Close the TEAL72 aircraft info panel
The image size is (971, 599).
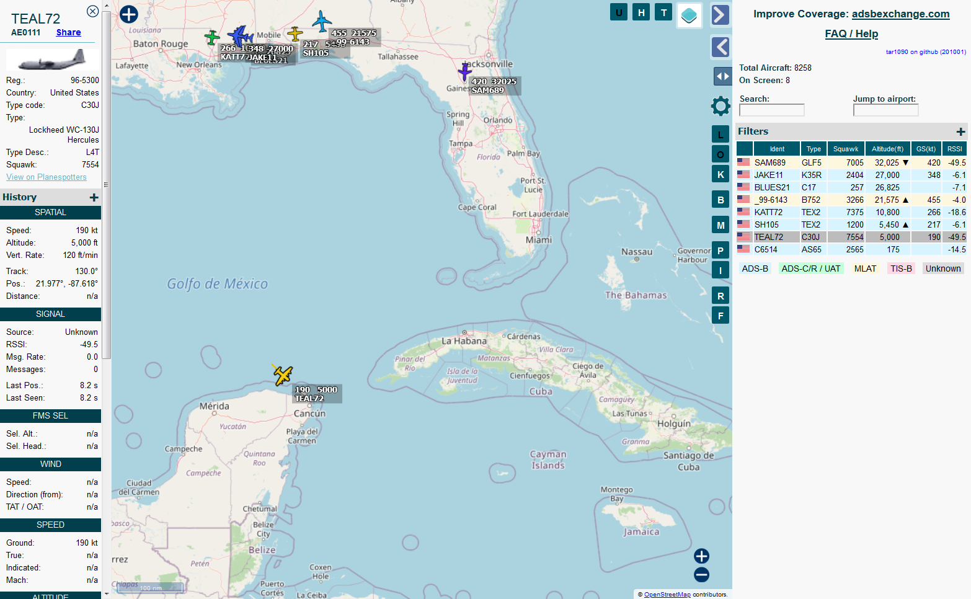[92, 11]
